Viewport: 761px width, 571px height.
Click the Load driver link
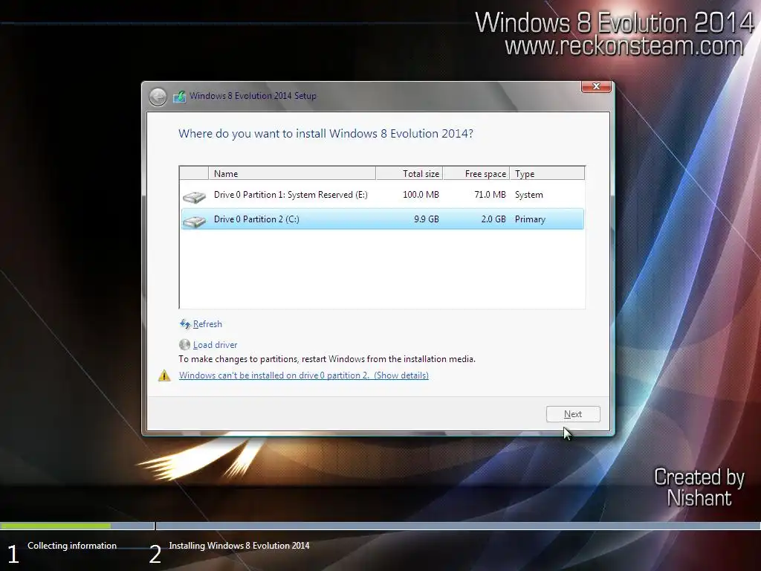click(215, 345)
